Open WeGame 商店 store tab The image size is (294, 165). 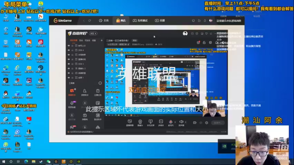point(121,21)
